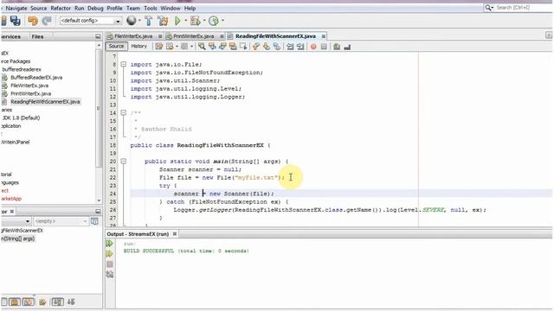This screenshot has height=311, width=554.
Task: Close the ReadingFileWithScannerEX.java tab
Action: pyautogui.click(x=323, y=36)
